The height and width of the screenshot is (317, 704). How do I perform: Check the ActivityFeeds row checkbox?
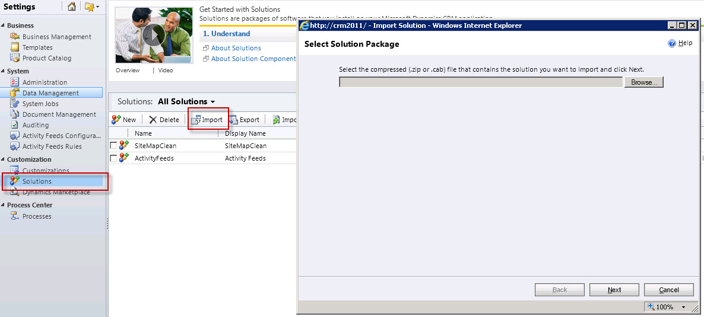point(113,158)
